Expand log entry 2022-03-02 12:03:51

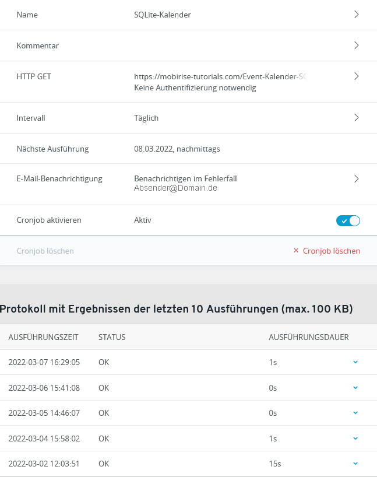pos(355,464)
